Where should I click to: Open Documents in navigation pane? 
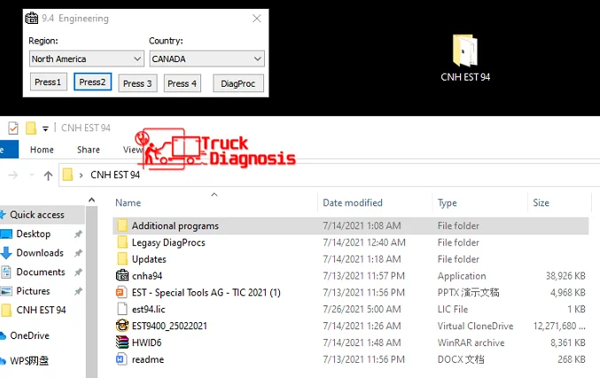(x=41, y=272)
